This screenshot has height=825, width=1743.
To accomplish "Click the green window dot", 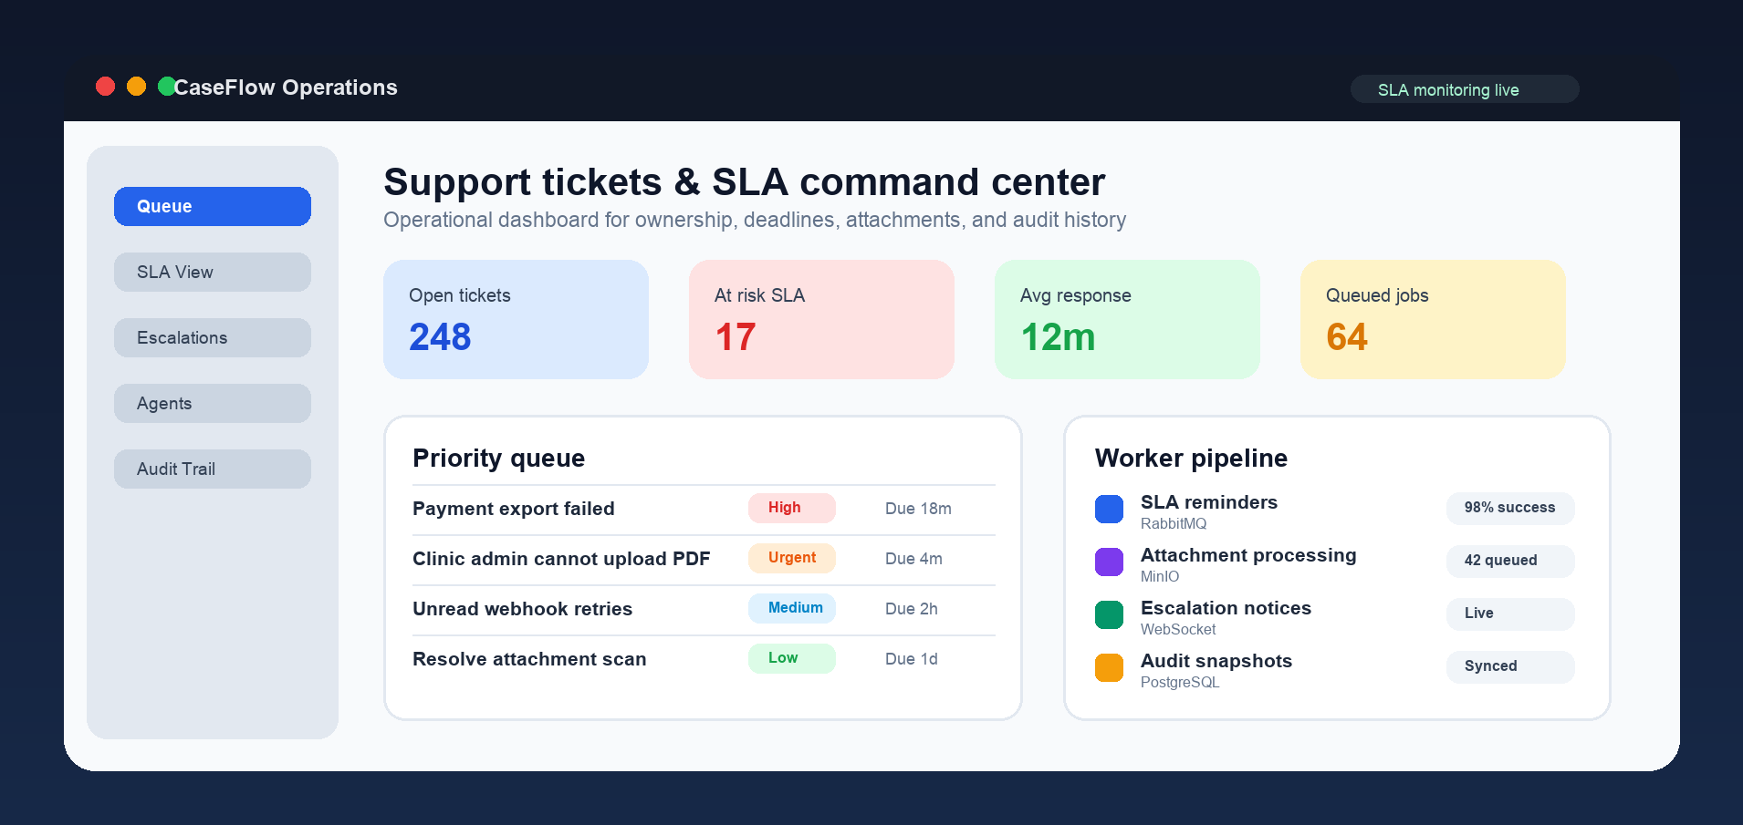I will coord(167,87).
